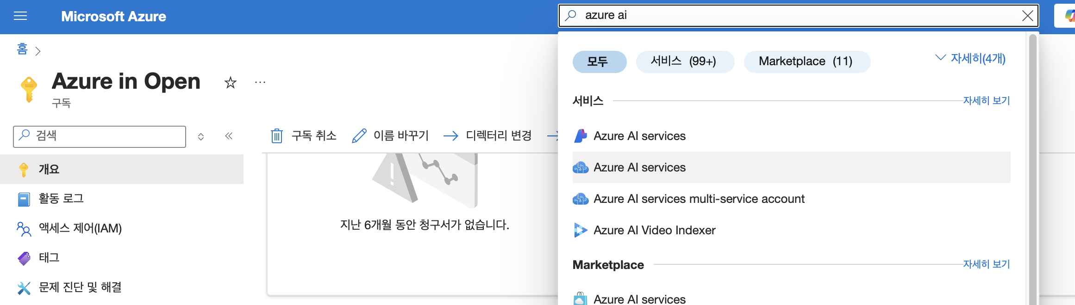Screen dimensions: 1075x305
Task: Pin Azure in Open with the star icon
Action: click(x=230, y=83)
